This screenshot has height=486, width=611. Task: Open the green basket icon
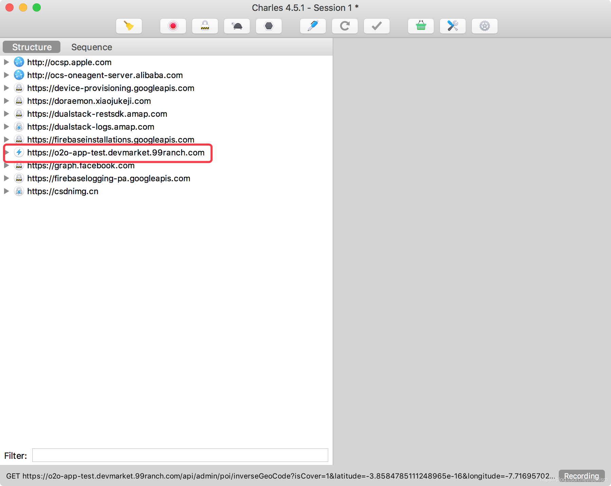pos(421,26)
